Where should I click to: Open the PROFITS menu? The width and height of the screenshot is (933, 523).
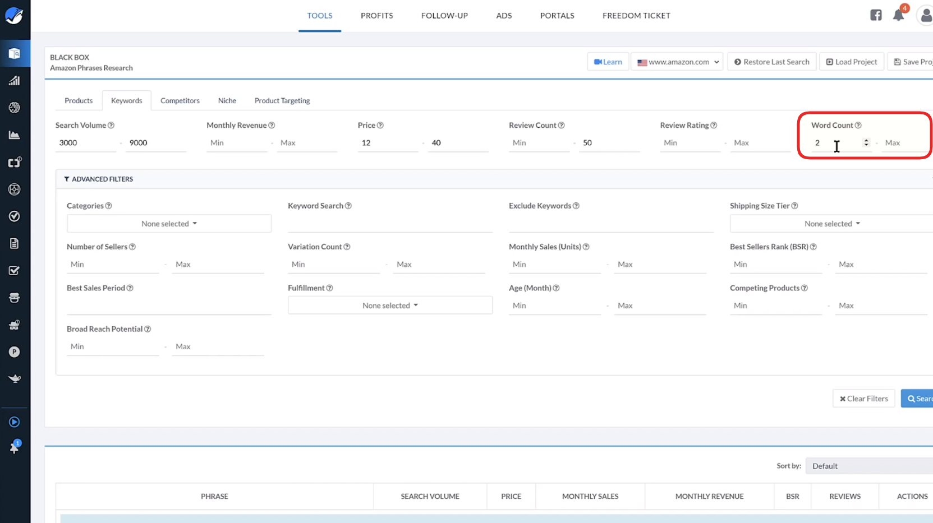(x=377, y=16)
